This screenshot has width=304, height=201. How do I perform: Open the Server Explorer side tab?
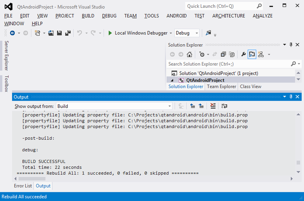pos(7,56)
